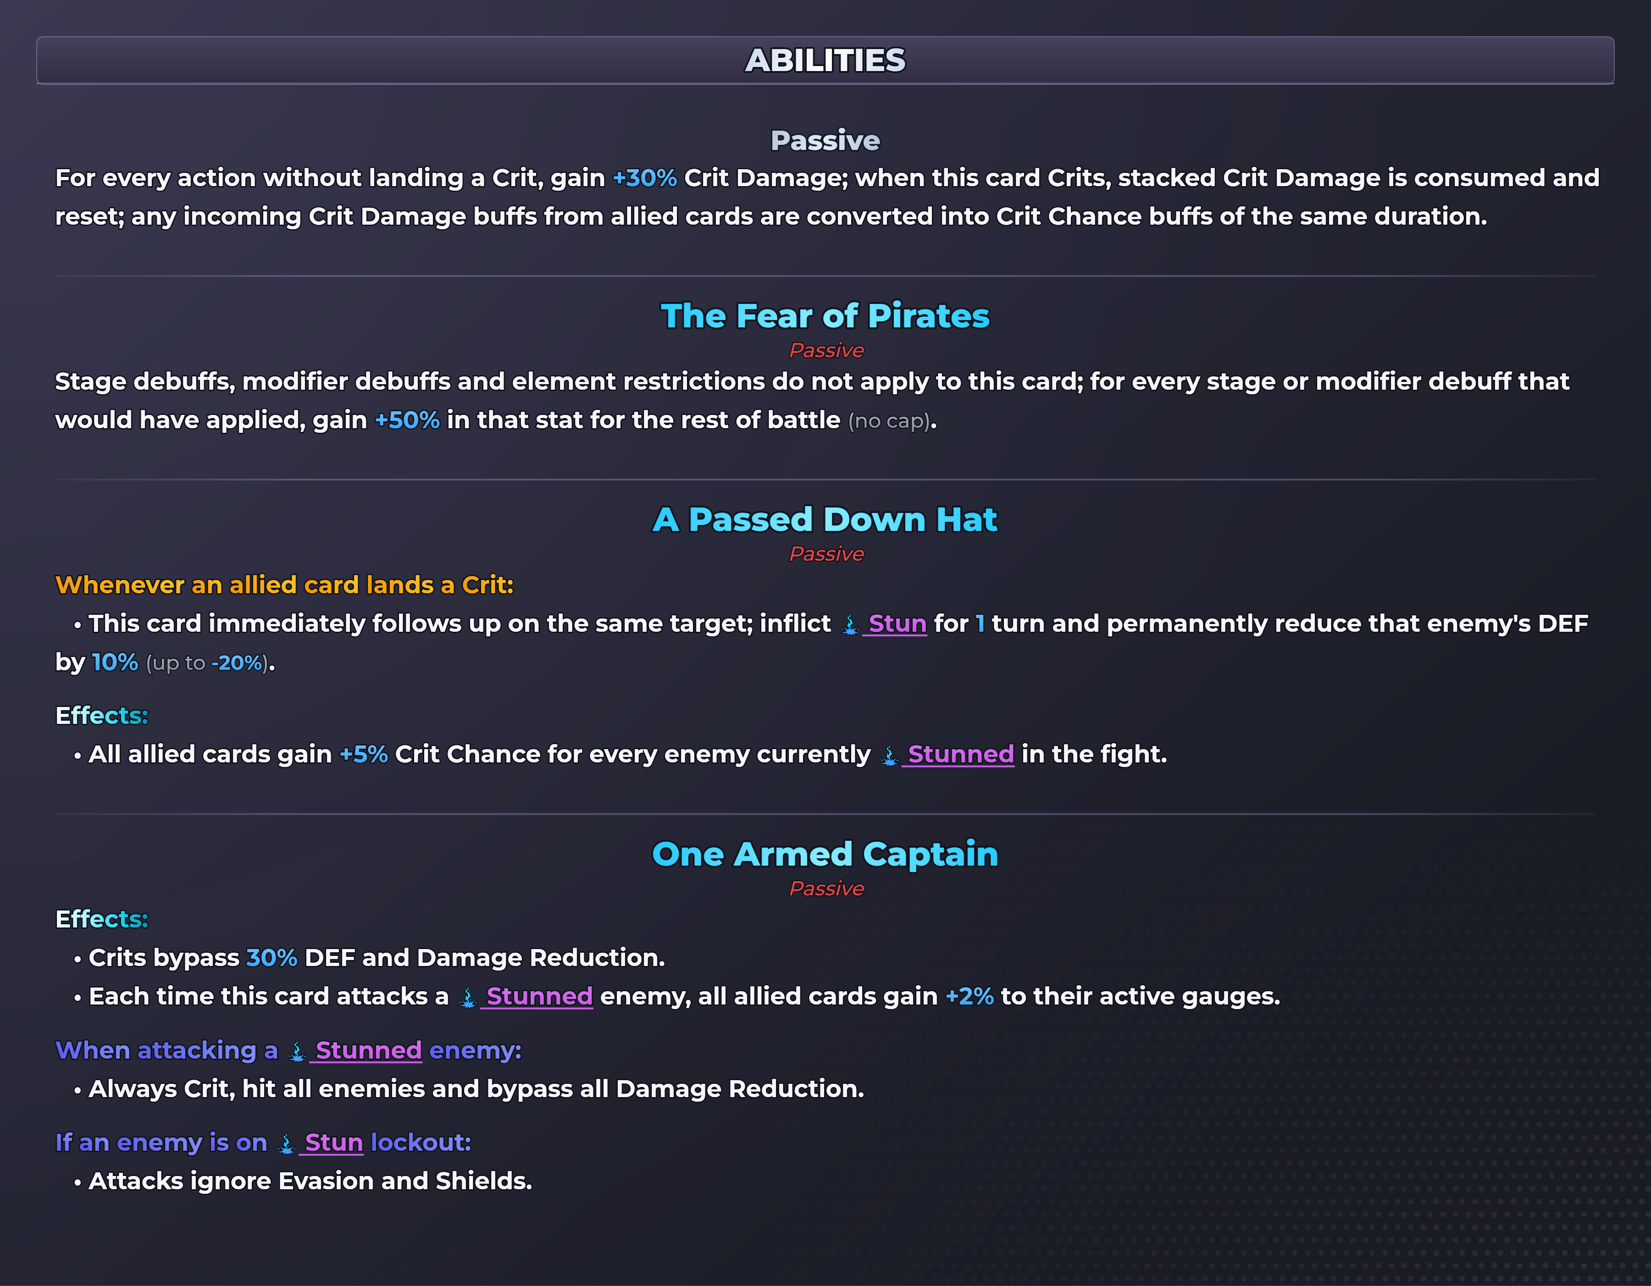Screen dimensions: 1651x1286
Task: Click the Stun icon in 'If an enemy is on' heading
Action: click(x=287, y=1143)
